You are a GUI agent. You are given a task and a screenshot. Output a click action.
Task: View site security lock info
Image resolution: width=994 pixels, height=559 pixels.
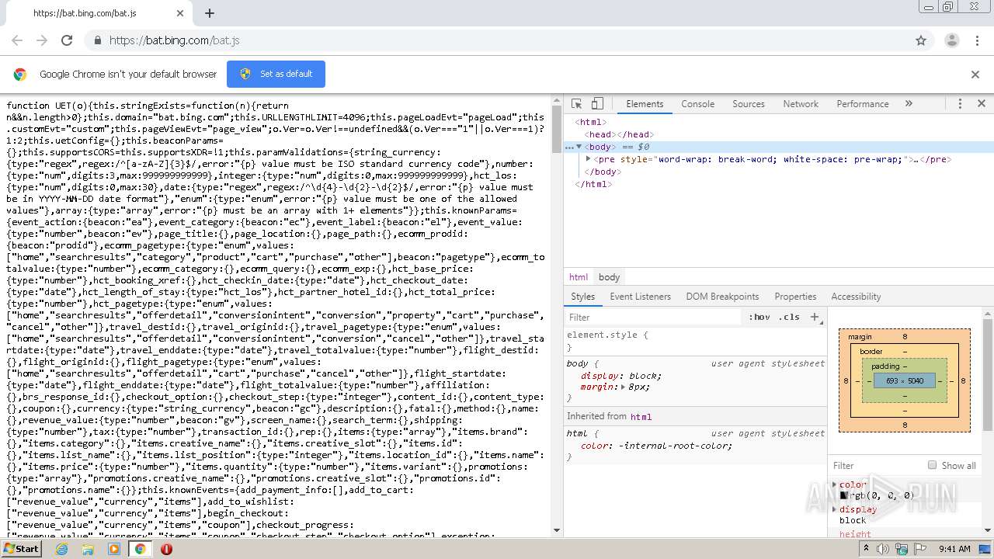97,40
